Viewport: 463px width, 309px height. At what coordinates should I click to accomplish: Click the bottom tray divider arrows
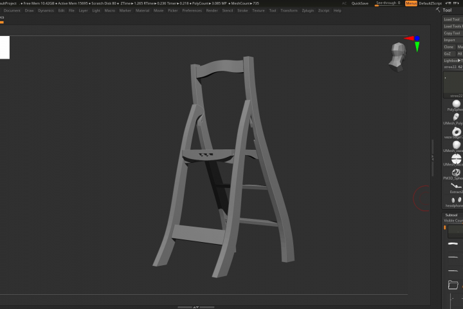(195, 307)
